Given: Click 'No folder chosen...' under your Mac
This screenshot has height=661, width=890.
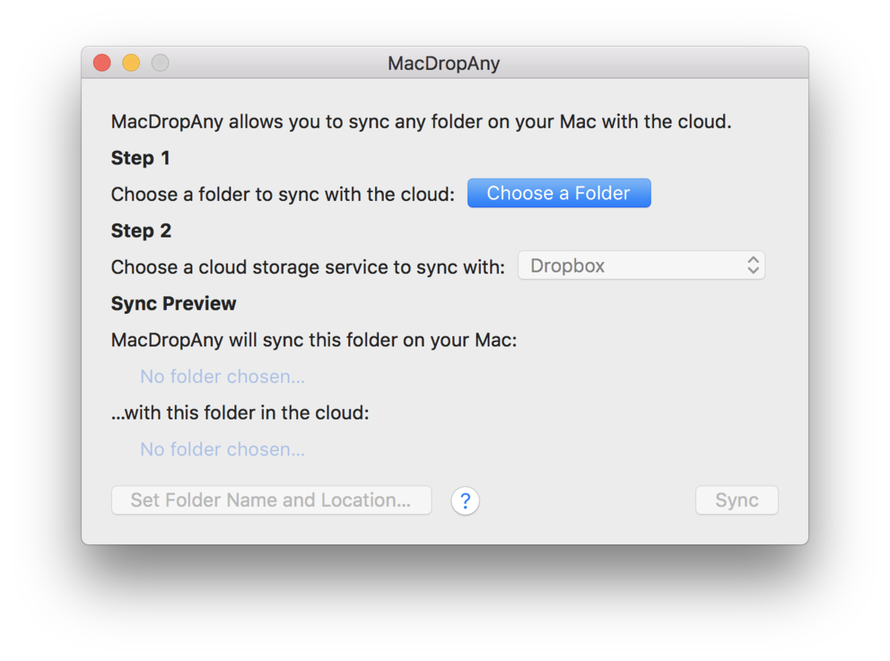Looking at the screenshot, I should (x=222, y=376).
